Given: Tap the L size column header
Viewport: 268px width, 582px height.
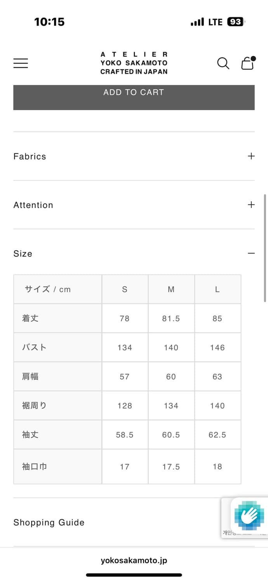Looking at the screenshot, I should click(x=218, y=289).
